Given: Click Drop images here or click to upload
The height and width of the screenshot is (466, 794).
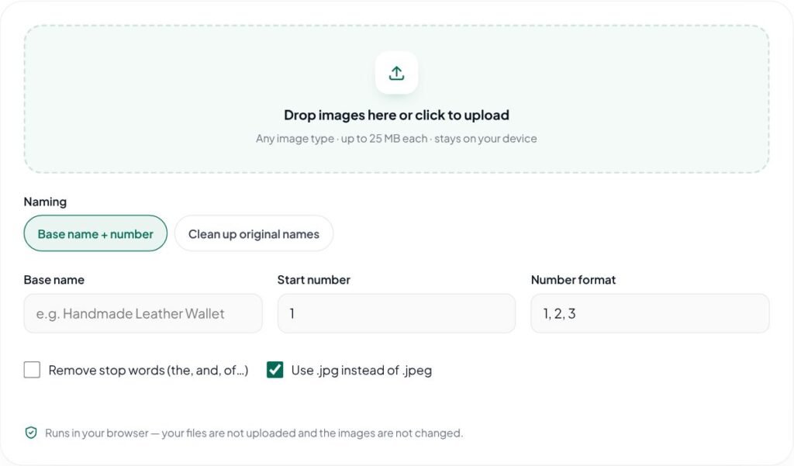Looking at the screenshot, I should [x=396, y=115].
